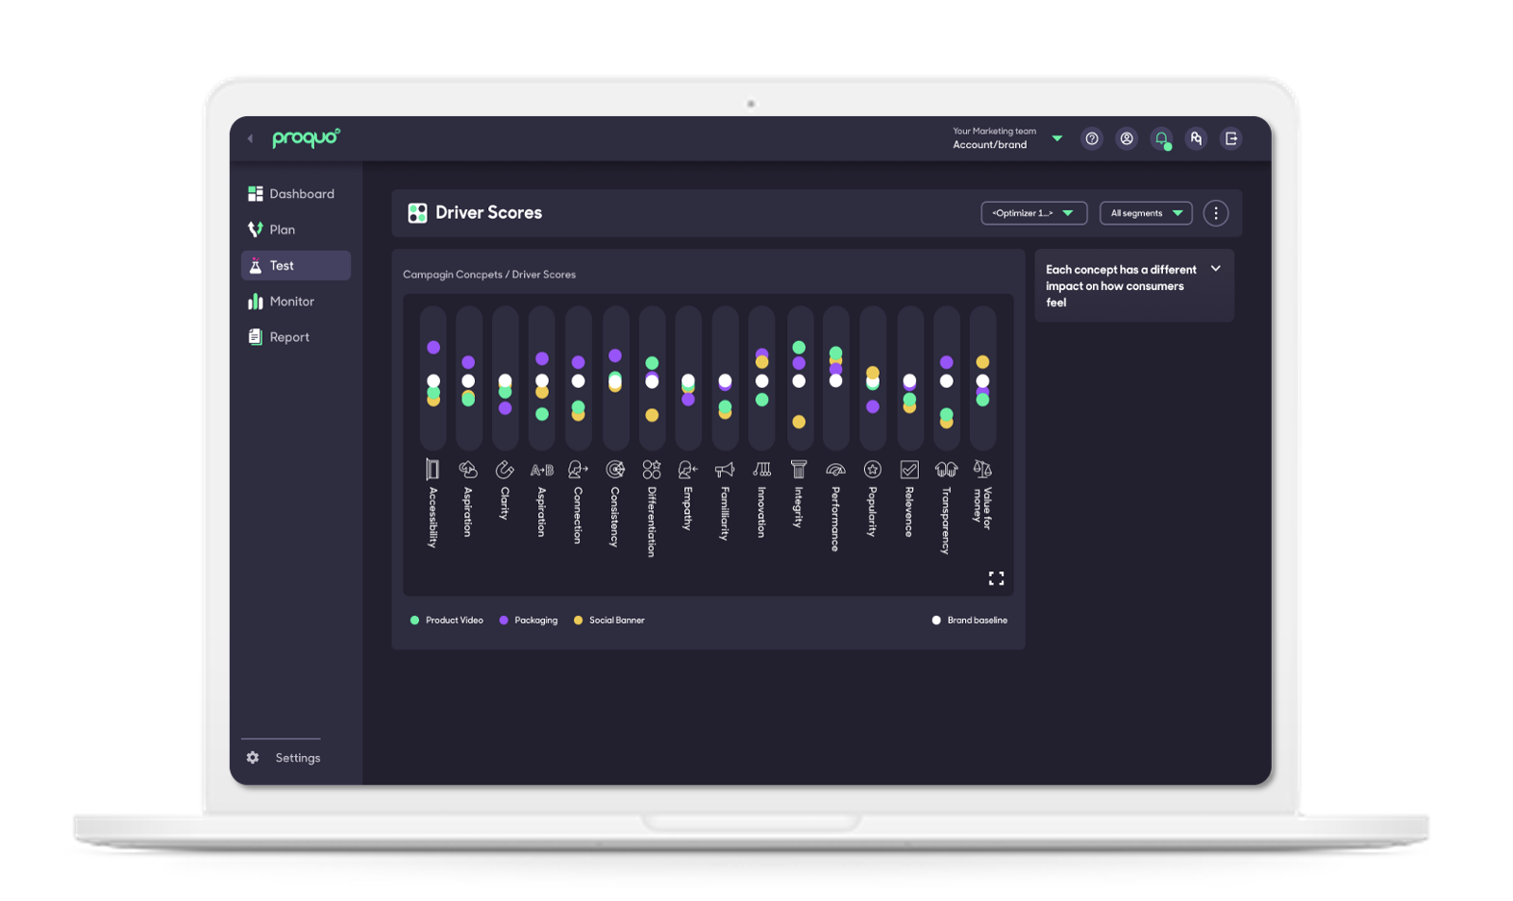The width and height of the screenshot is (1513, 901).
Task: Toggle the Packaging legend series
Action: pyautogui.click(x=529, y=621)
